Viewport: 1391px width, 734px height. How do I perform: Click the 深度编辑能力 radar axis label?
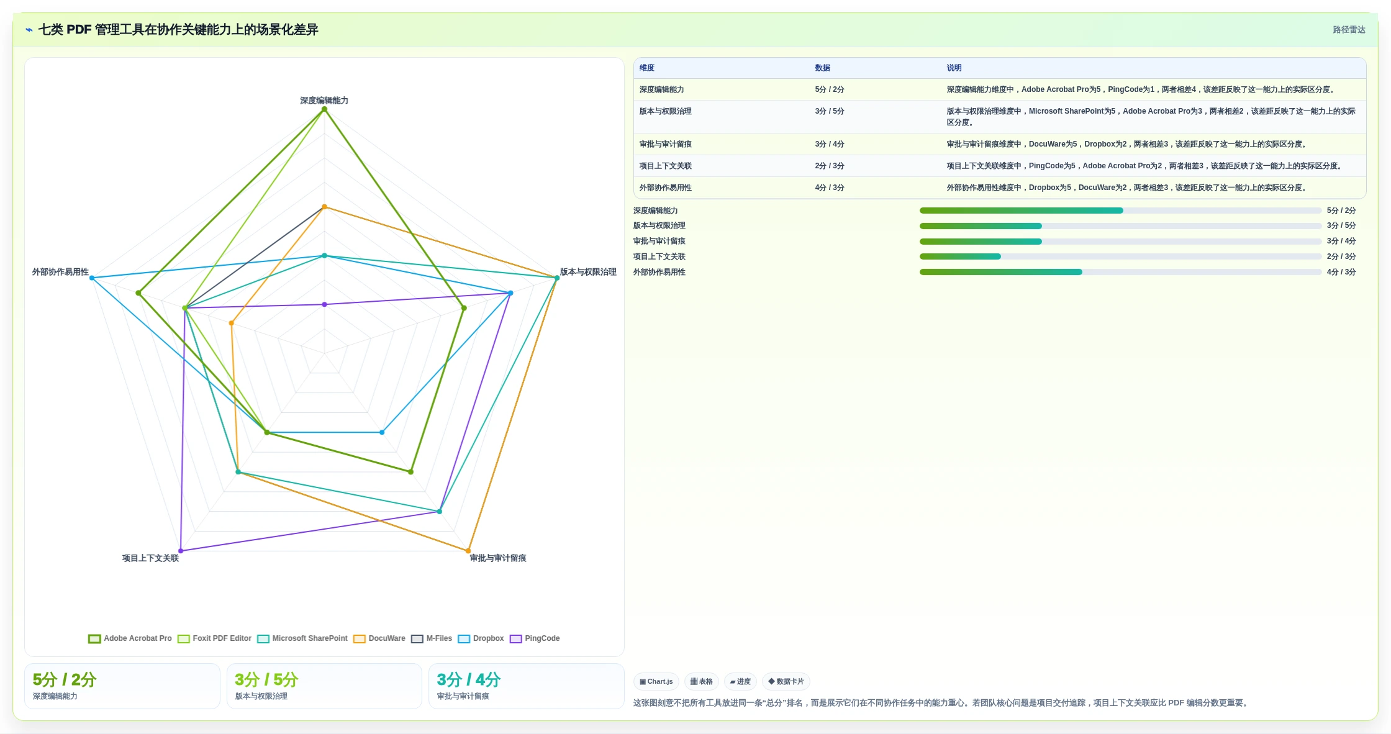324,101
